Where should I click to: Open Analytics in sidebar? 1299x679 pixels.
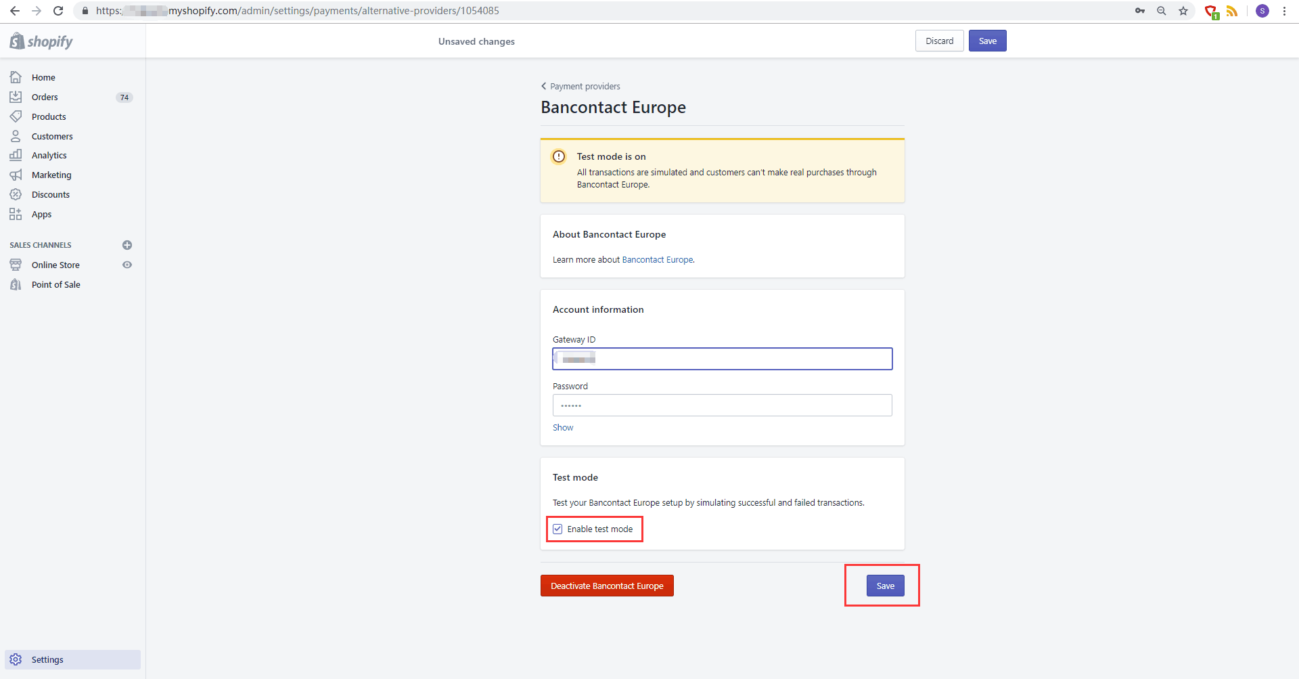pyautogui.click(x=49, y=155)
